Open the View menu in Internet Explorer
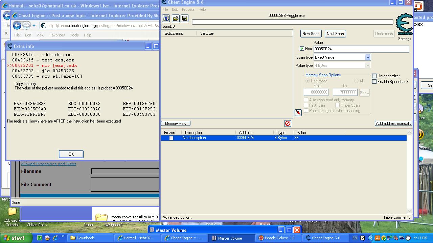This screenshot has width=433, height=243. tap(40, 35)
